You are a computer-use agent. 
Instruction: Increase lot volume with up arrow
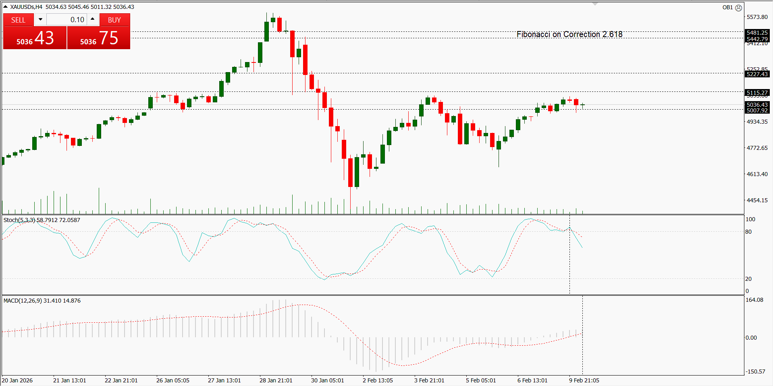tap(93, 19)
